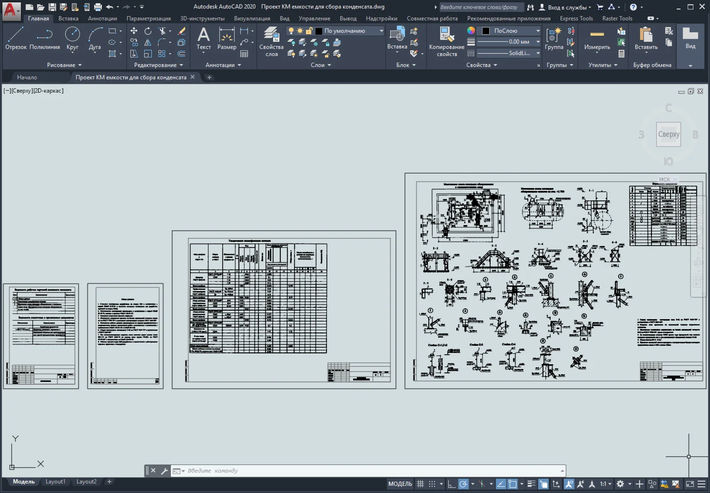Close the Проект КМ drawing tab
The width and height of the screenshot is (710, 493).
click(x=192, y=77)
